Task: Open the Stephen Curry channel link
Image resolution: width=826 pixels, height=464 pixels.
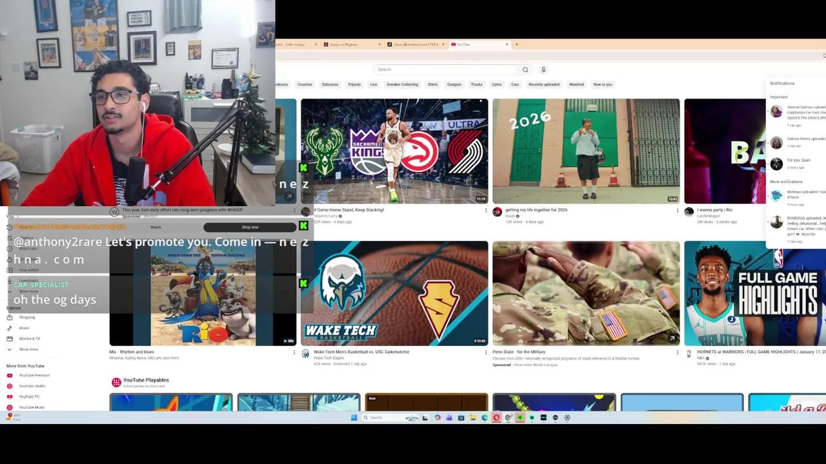Action: (326, 216)
